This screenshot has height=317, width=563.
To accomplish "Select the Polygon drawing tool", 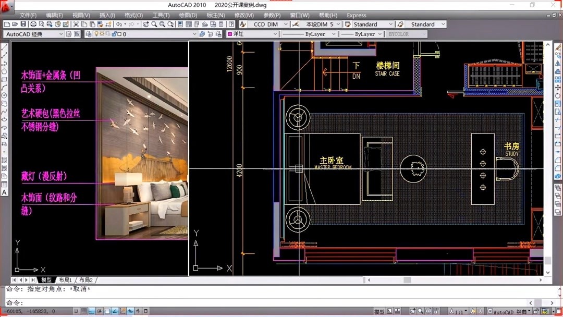I will click(x=5, y=71).
